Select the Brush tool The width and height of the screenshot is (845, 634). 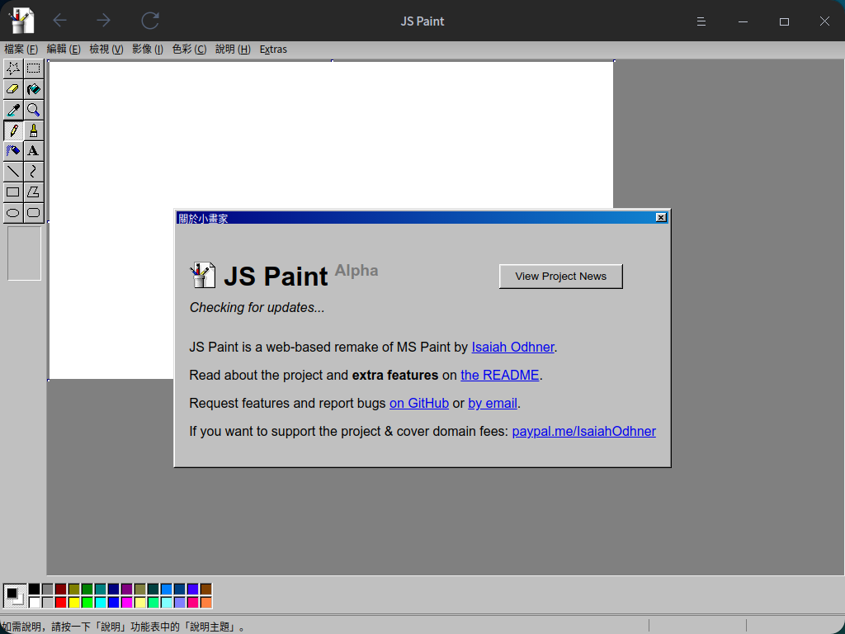click(33, 130)
